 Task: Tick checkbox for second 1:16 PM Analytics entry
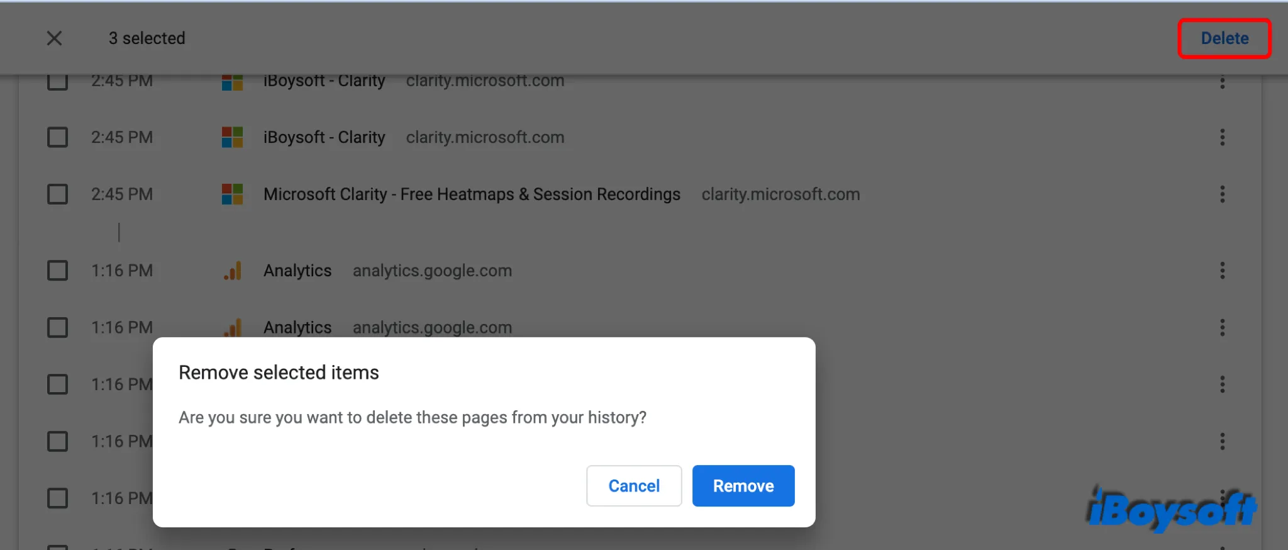click(x=58, y=327)
